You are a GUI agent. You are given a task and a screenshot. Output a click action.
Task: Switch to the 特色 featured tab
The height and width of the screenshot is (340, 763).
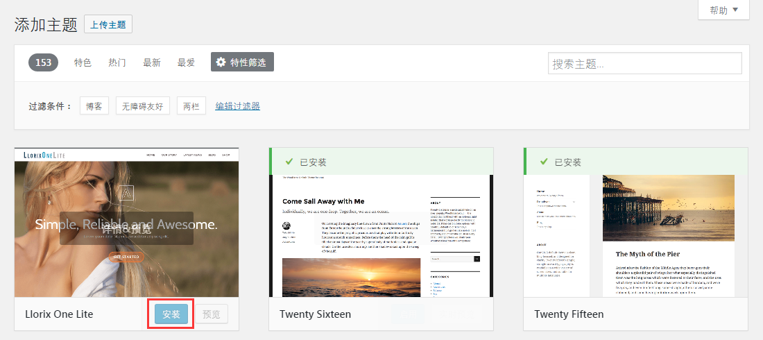83,62
